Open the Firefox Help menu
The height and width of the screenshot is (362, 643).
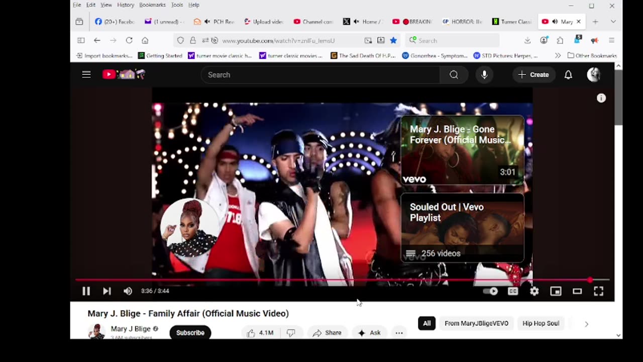[x=194, y=5]
